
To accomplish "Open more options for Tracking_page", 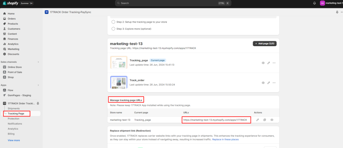I will pyautogui.click(x=274, y=63).
